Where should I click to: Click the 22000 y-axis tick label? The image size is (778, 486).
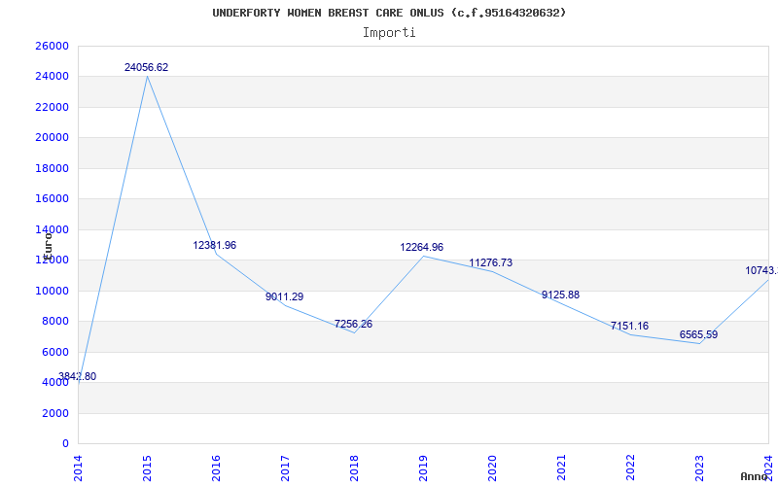[52, 107]
